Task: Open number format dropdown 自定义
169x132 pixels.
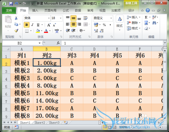Action: pos(111,18)
